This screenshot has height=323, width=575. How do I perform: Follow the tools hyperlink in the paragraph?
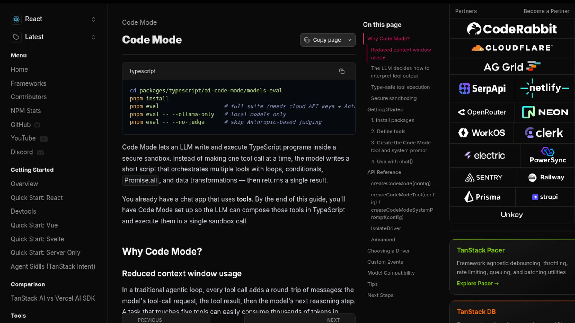coord(244,199)
